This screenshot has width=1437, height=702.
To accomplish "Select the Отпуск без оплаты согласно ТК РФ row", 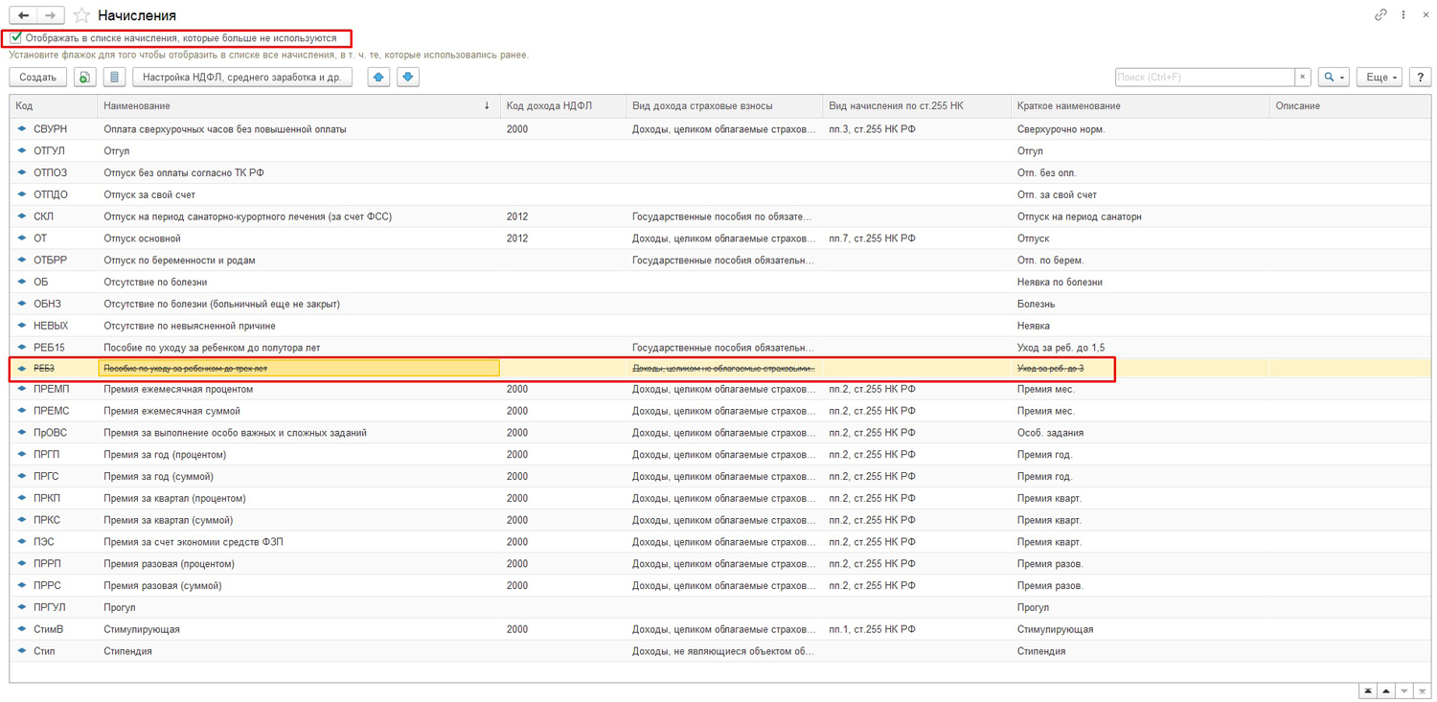I will [720, 172].
